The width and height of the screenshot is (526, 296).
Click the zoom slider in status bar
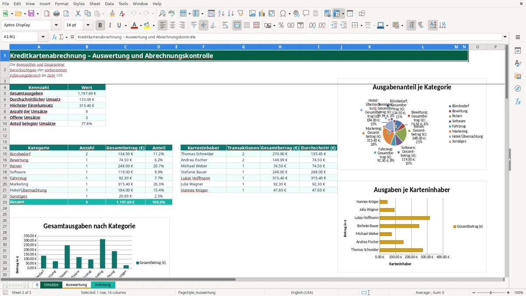[x=490, y=292]
